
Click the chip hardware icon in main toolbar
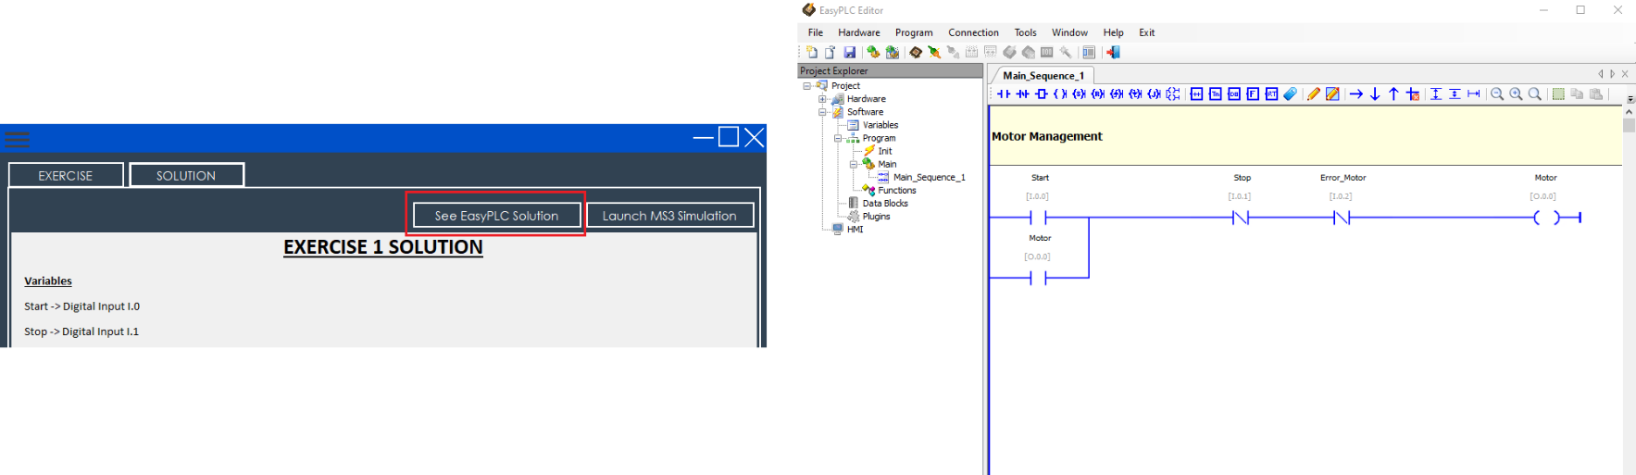(x=916, y=52)
